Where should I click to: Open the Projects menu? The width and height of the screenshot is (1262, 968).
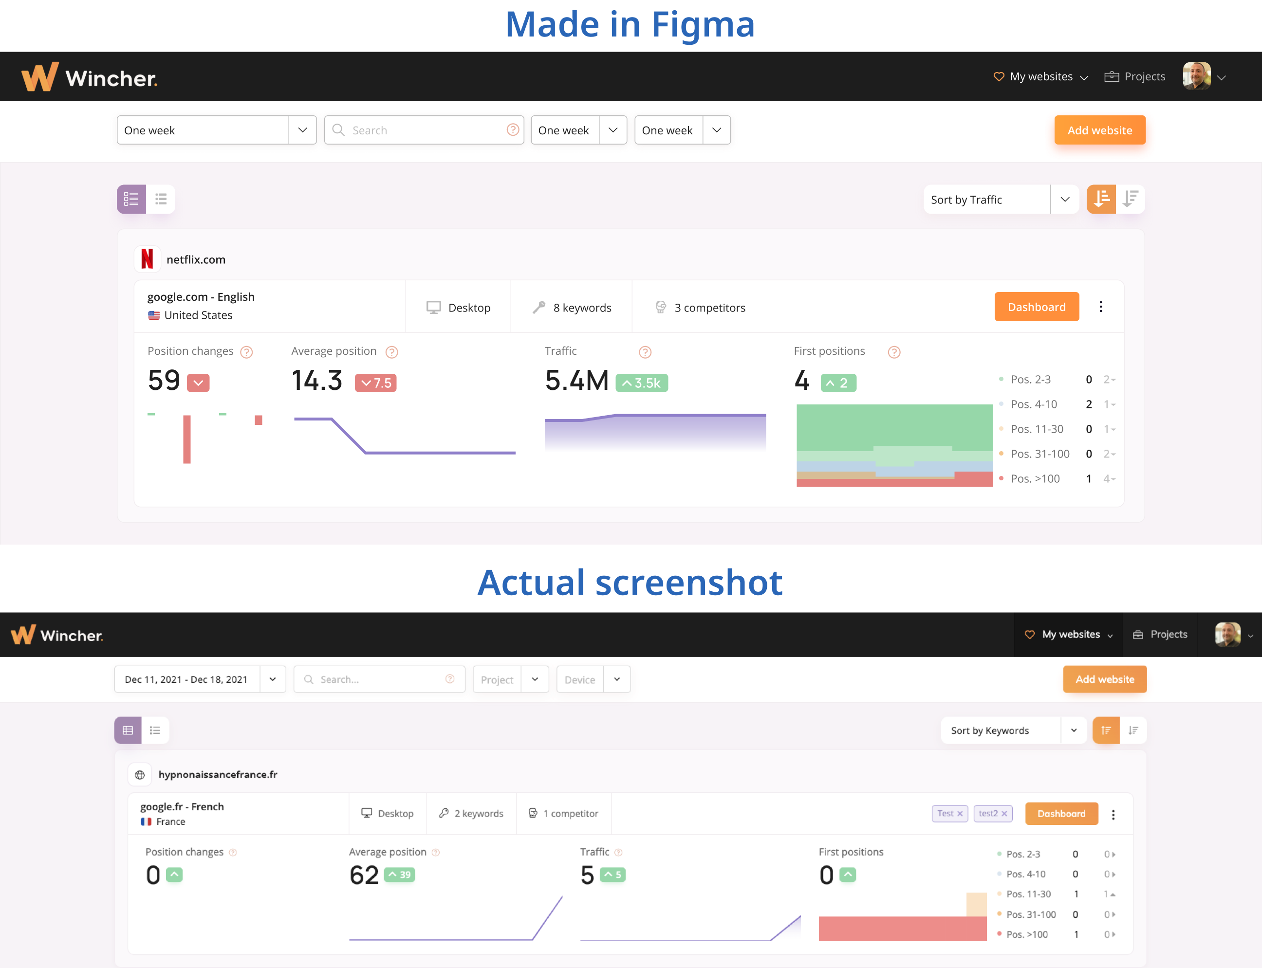1134,76
